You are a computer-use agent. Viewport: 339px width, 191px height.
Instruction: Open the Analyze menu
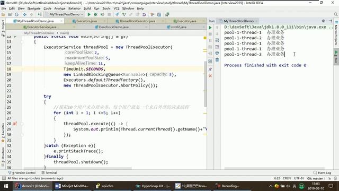60,8
